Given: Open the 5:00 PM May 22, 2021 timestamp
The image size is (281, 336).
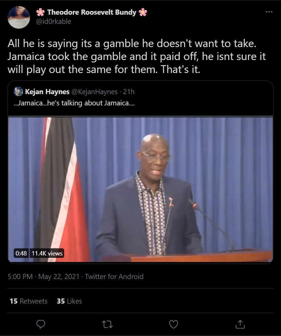Looking at the screenshot, I should (44, 276).
